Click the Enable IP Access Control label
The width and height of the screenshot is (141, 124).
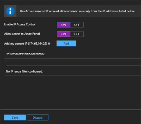point(20,24)
